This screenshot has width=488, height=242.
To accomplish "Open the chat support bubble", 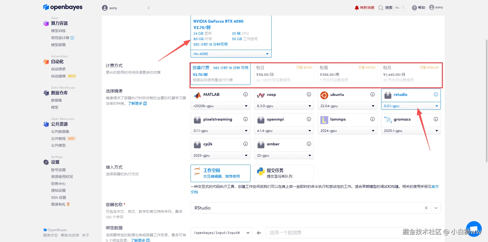I will coord(474,229).
